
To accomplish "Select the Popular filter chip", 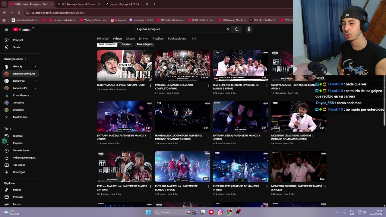I will 126,44.
